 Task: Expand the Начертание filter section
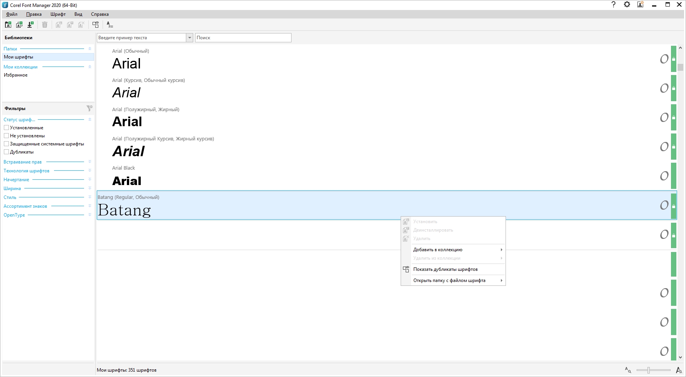click(89, 180)
